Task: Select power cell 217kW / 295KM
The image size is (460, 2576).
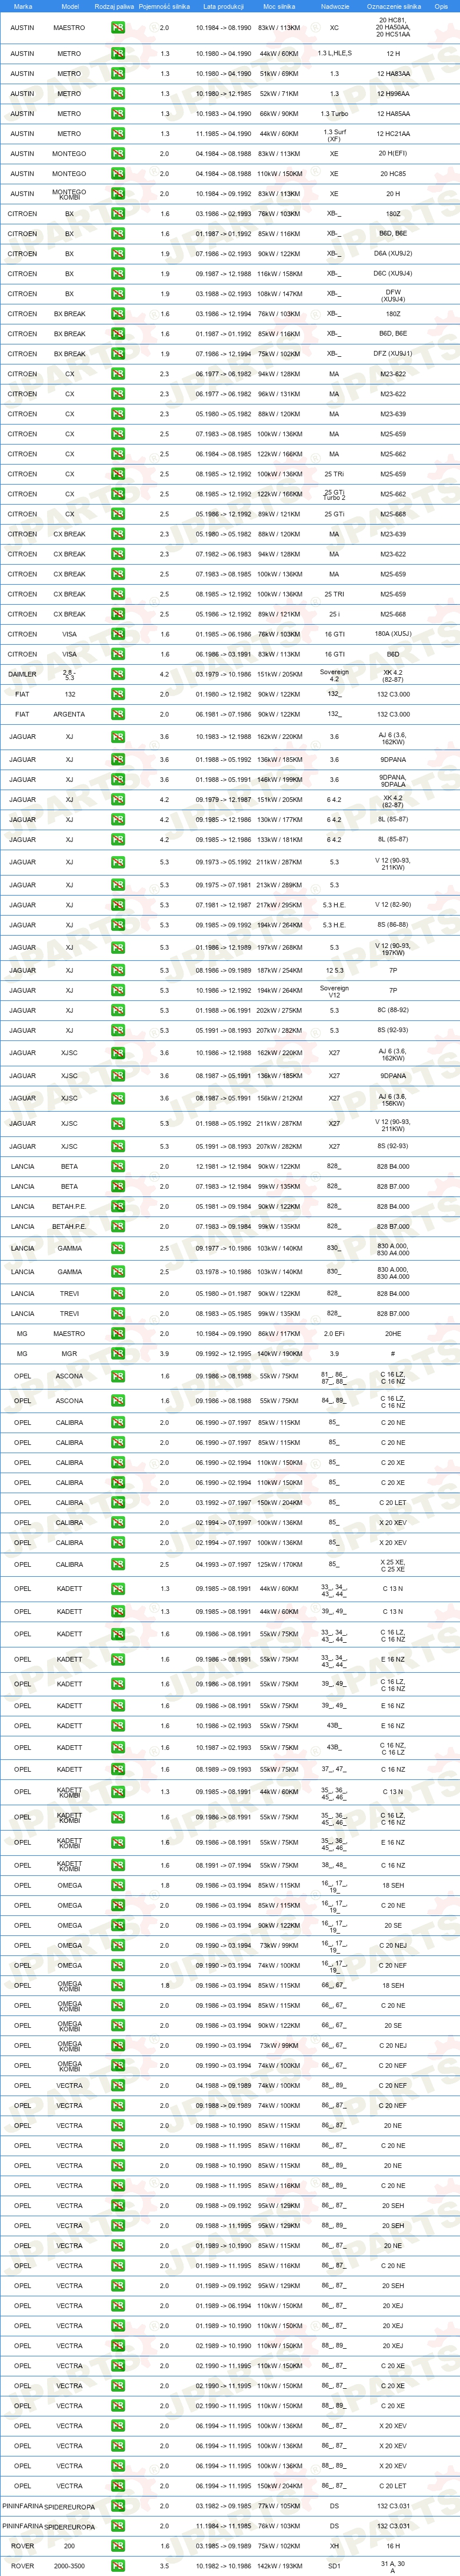Action: pyautogui.click(x=279, y=905)
